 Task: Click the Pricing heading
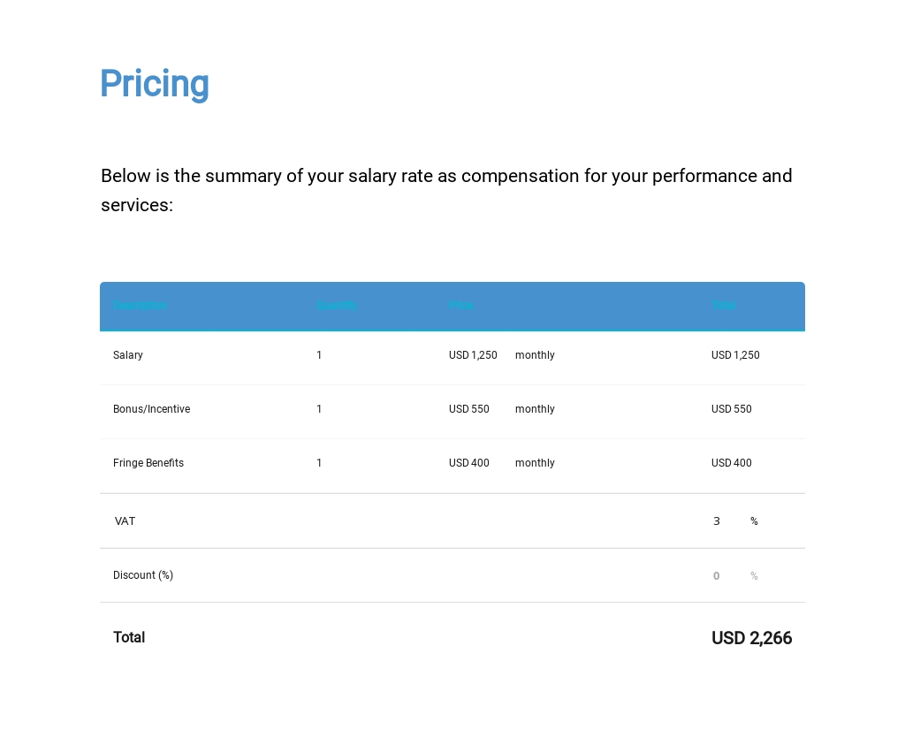coord(155,84)
